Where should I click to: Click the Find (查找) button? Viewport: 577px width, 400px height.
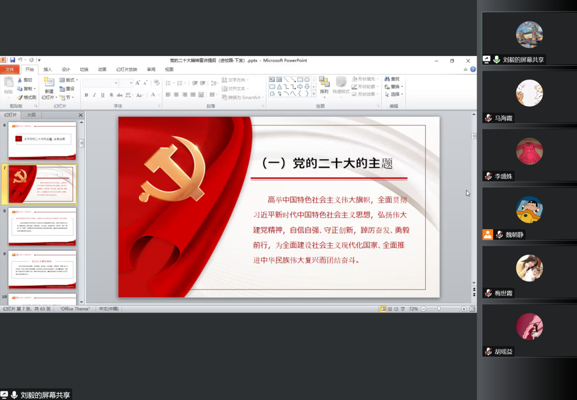click(x=392, y=79)
